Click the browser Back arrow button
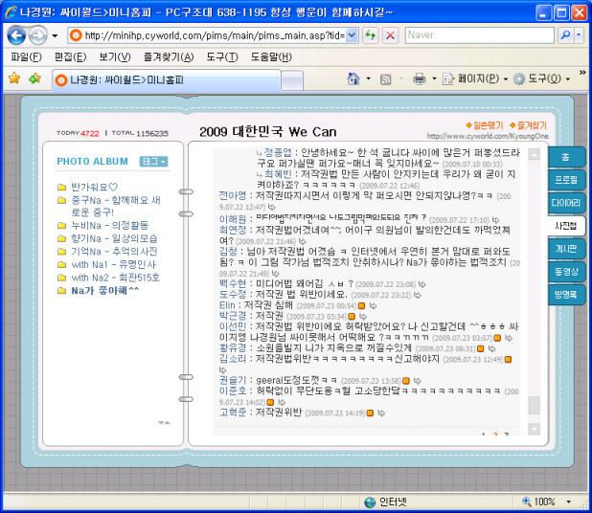The height and width of the screenshot is (513, 592). [17, 35]
